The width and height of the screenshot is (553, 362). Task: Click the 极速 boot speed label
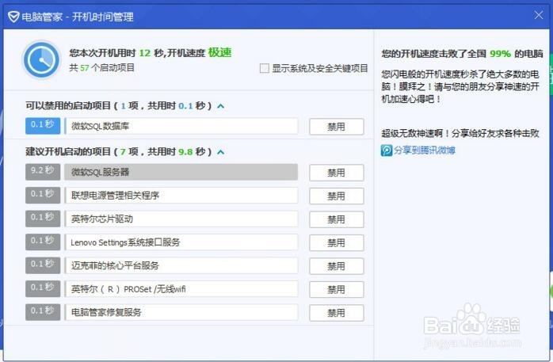(219, 52)
